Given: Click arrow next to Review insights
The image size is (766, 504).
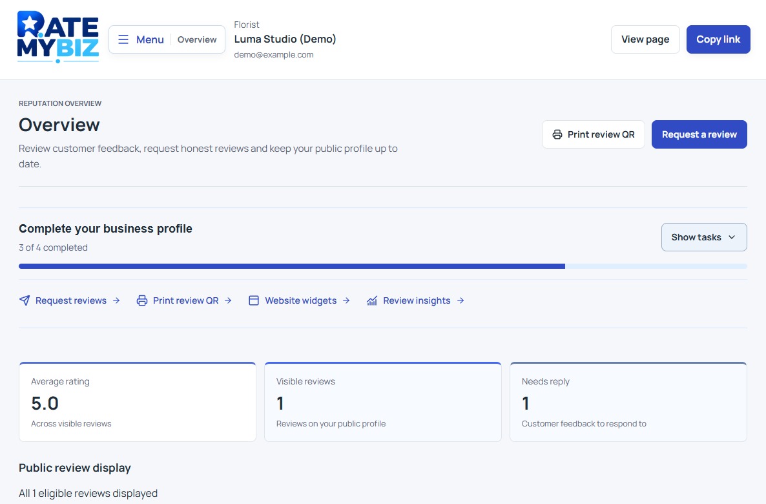Looking at the screenshot, I should click(461, 300).
